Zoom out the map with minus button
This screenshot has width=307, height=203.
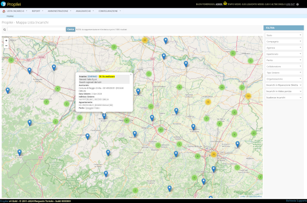pyautogui.click(x=6, y=45)
